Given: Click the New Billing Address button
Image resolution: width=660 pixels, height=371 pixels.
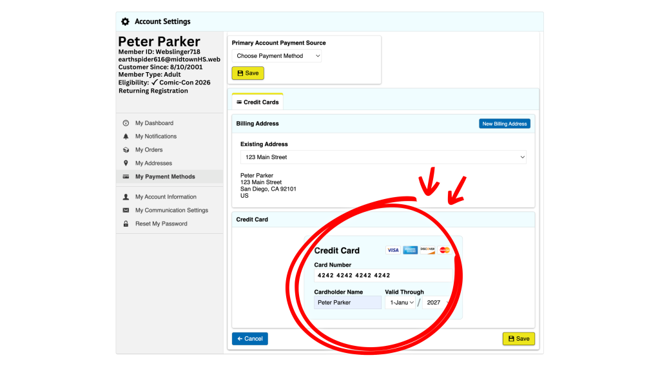Looking at the screenshot, I should [504, 124].
